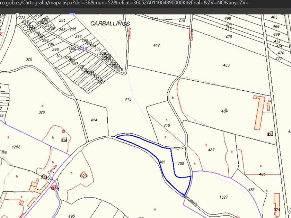Click parcel number 328
Viewport: 291px width, 218px height.
pyautogui.click(x=29, y=59)
